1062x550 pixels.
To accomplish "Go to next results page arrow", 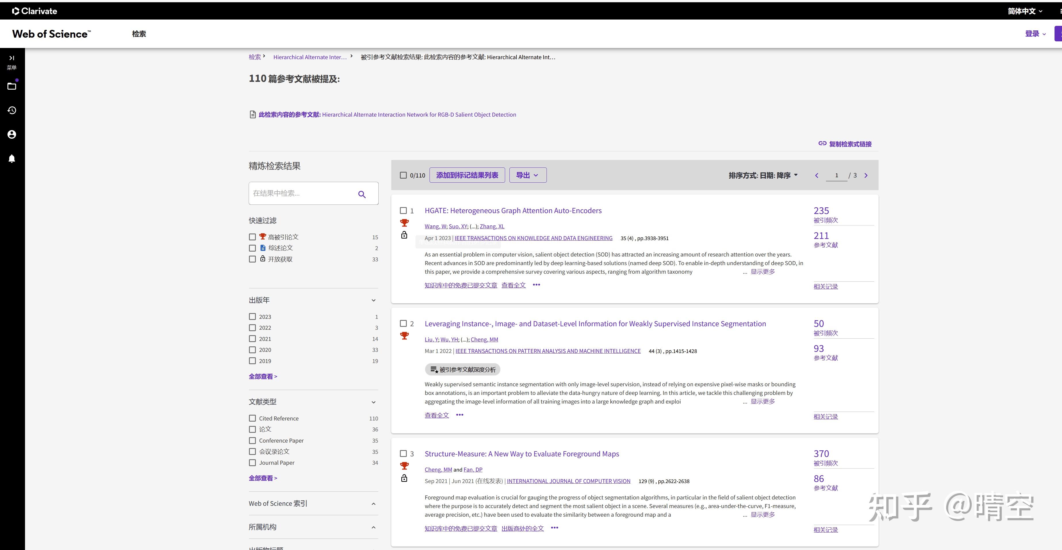I will pos(866,175).
